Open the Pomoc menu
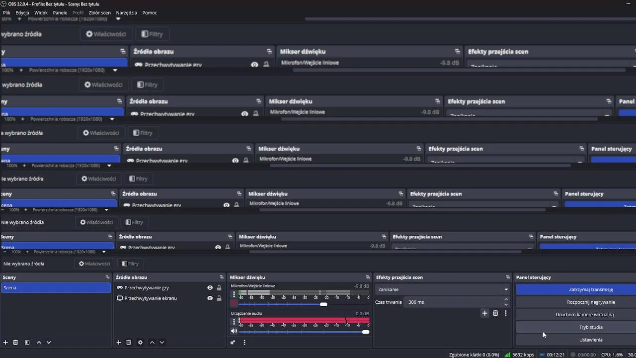 point(150,12)
